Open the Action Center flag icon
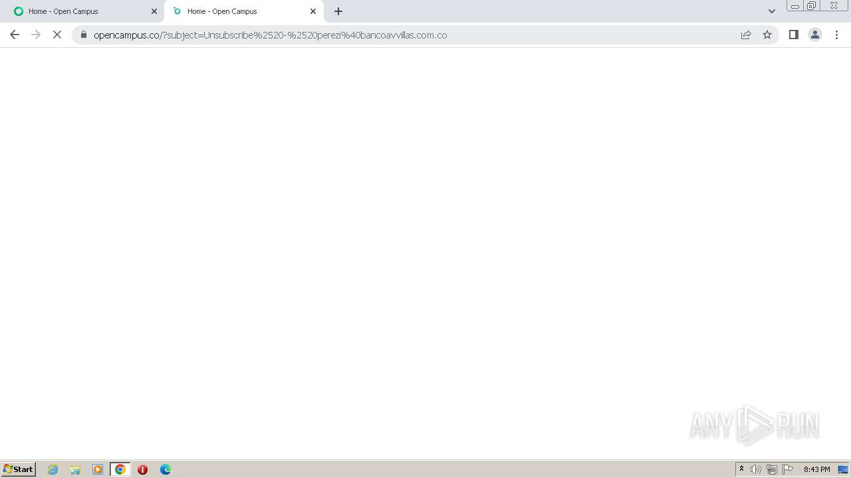Image resolution: width=851 pixels, height=478 pixels. pos(788,469)
